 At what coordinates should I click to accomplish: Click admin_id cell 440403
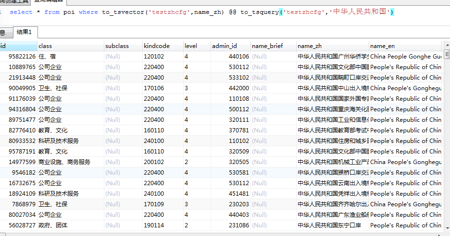click(x=230, y=215)
